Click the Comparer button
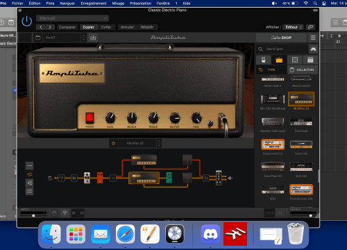Viewport: 347px width, 250px height. [x=67, y=27]
